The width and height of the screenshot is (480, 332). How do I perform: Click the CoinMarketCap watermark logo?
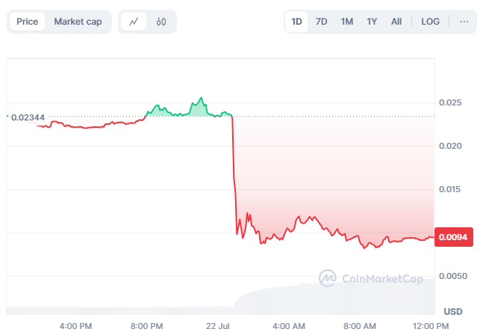click(371, 279)
